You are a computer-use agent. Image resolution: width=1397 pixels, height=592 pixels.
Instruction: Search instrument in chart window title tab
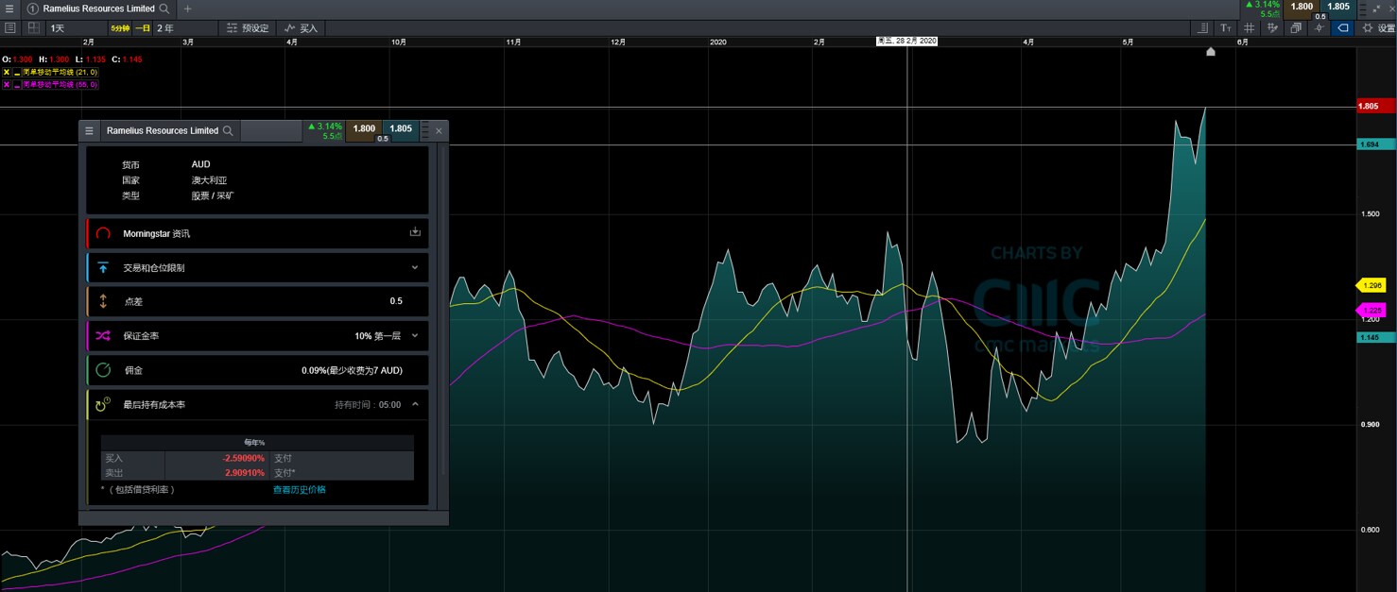165,8
